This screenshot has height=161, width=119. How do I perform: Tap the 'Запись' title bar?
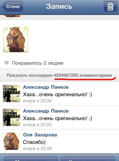click(59, 6)
